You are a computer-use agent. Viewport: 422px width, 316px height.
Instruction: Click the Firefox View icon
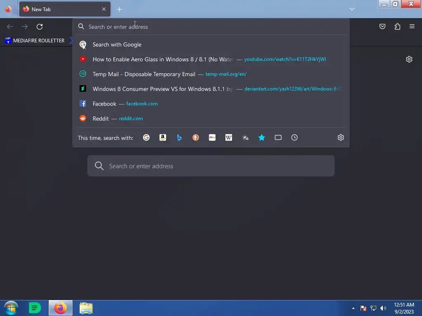click(8, 9)
